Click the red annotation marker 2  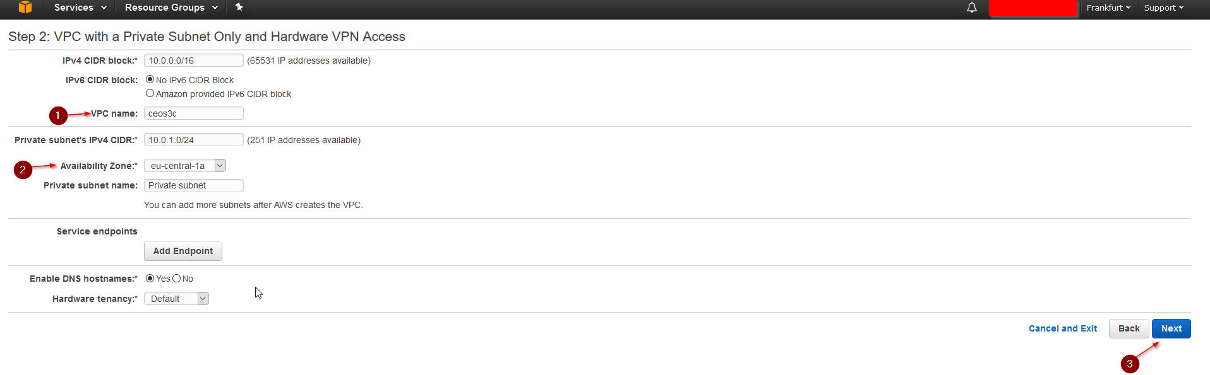click(23, 170)
